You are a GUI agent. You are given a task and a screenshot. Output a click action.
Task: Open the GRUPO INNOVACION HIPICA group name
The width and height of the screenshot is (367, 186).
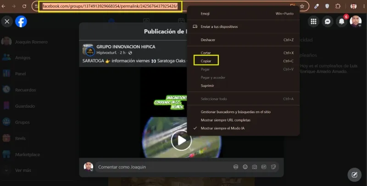point(126,47)
